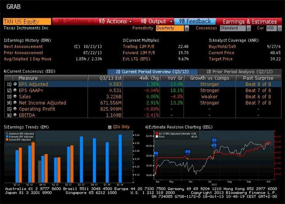Screen dimensions: 285x204
Task: Click the chart indicator icon of the EPS Adjusted row
Action: pyautogui.click(x=16, y=84)
